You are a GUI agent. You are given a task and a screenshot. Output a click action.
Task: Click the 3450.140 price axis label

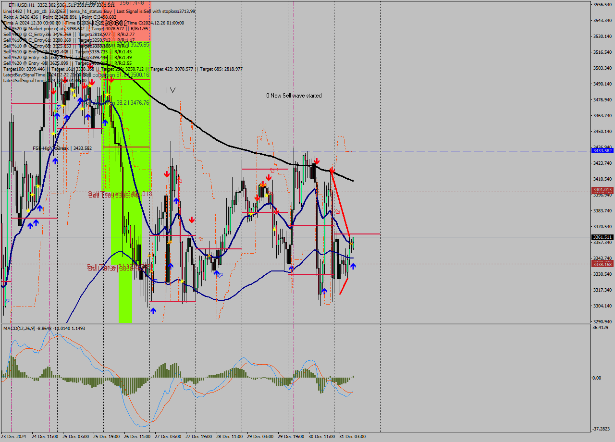[x=603, y=132]
